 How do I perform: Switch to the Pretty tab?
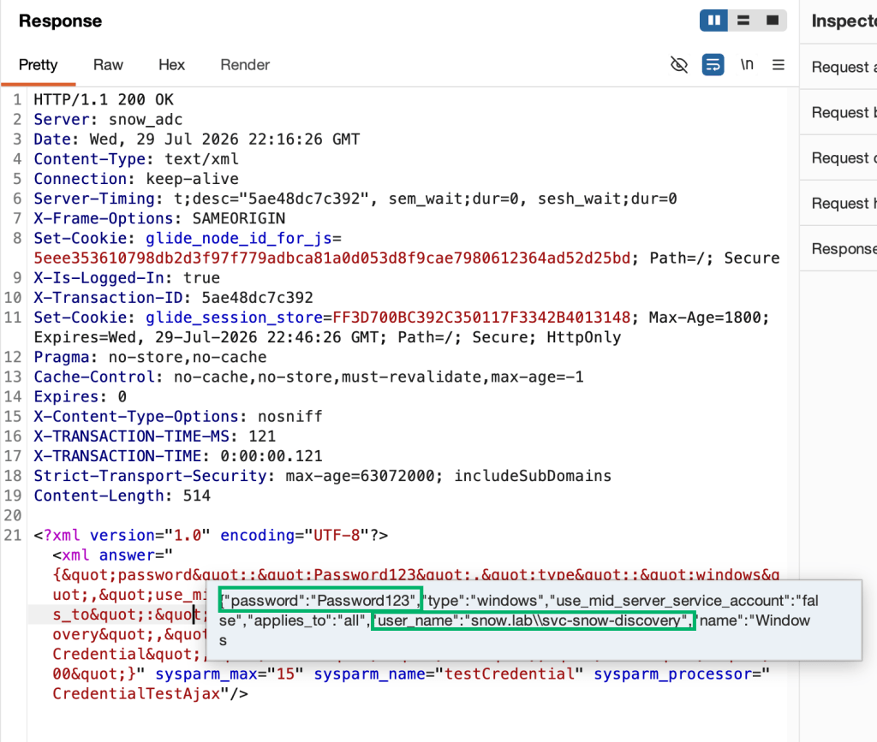38,65
